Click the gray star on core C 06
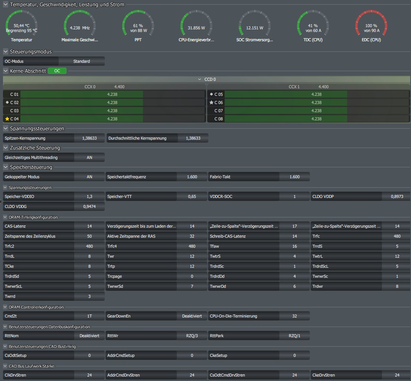The width and height of the screenshot is (411, 381). 211,102
